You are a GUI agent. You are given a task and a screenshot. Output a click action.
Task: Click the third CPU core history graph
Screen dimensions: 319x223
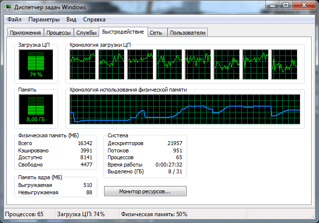[x=140, y=64]
